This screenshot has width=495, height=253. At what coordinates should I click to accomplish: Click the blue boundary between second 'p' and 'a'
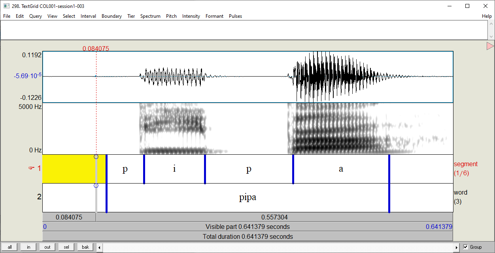[x=293, y=169]
